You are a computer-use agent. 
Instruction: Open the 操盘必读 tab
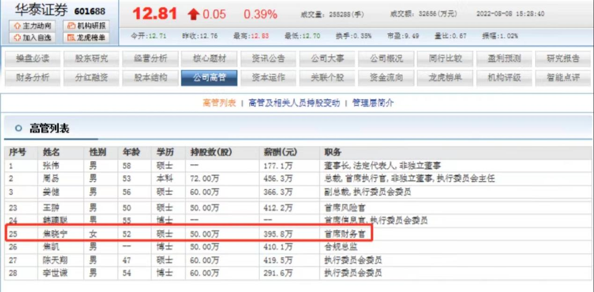point(33,59)
